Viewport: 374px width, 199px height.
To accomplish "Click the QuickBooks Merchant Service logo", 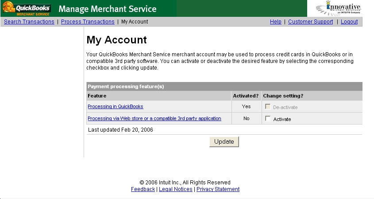I will click(x=26, y=8).
